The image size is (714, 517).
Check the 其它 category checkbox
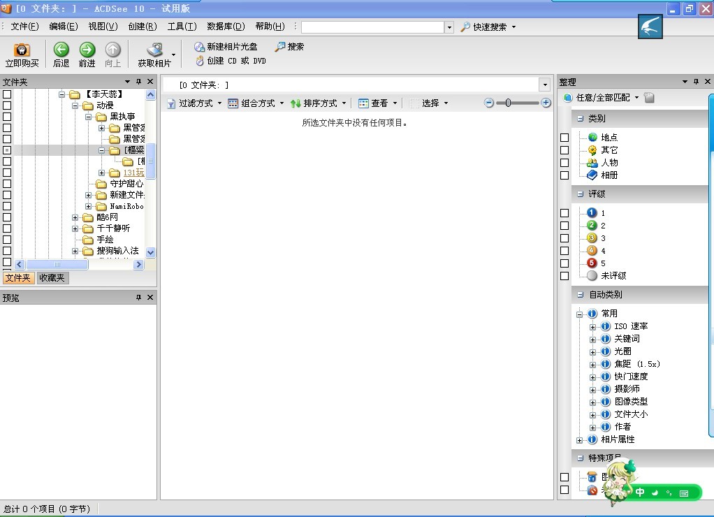[564, 150]
